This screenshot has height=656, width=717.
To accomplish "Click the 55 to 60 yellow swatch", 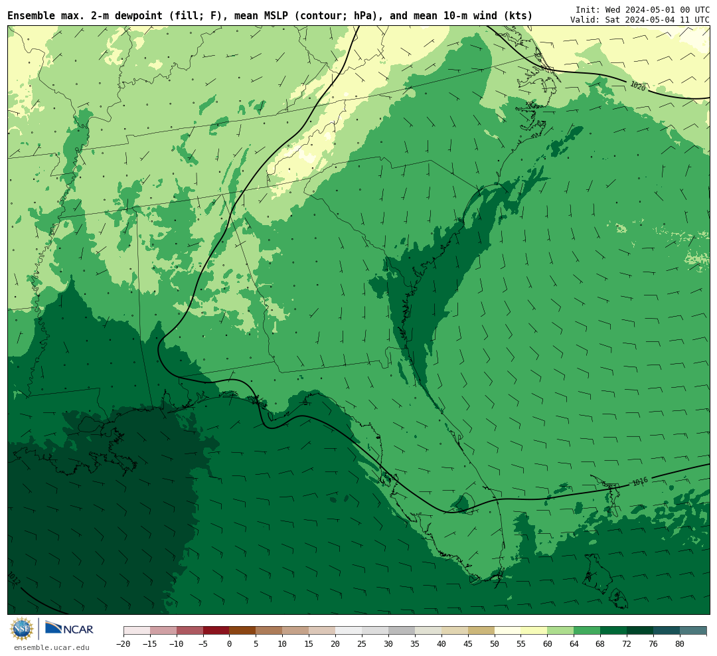I will 534,631.
